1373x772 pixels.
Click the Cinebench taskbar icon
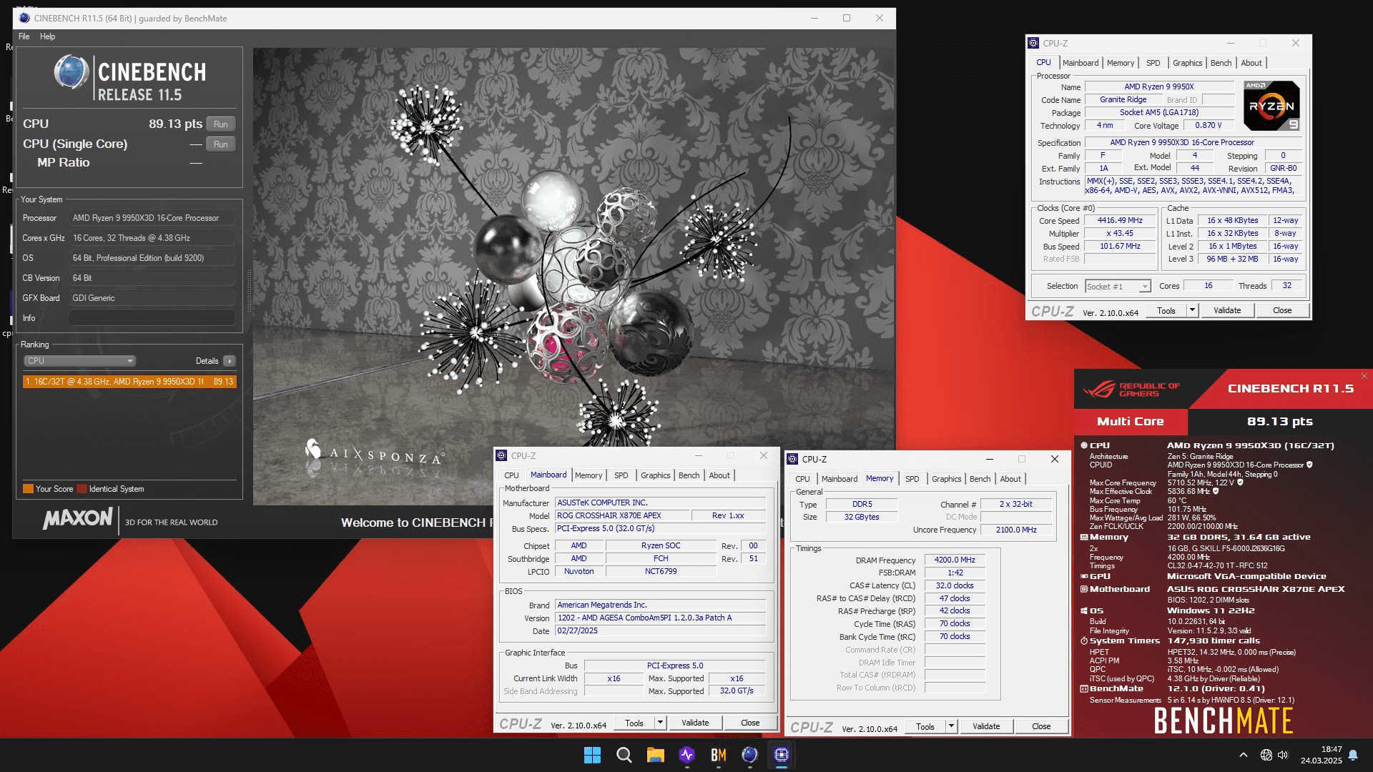[749, 755]
